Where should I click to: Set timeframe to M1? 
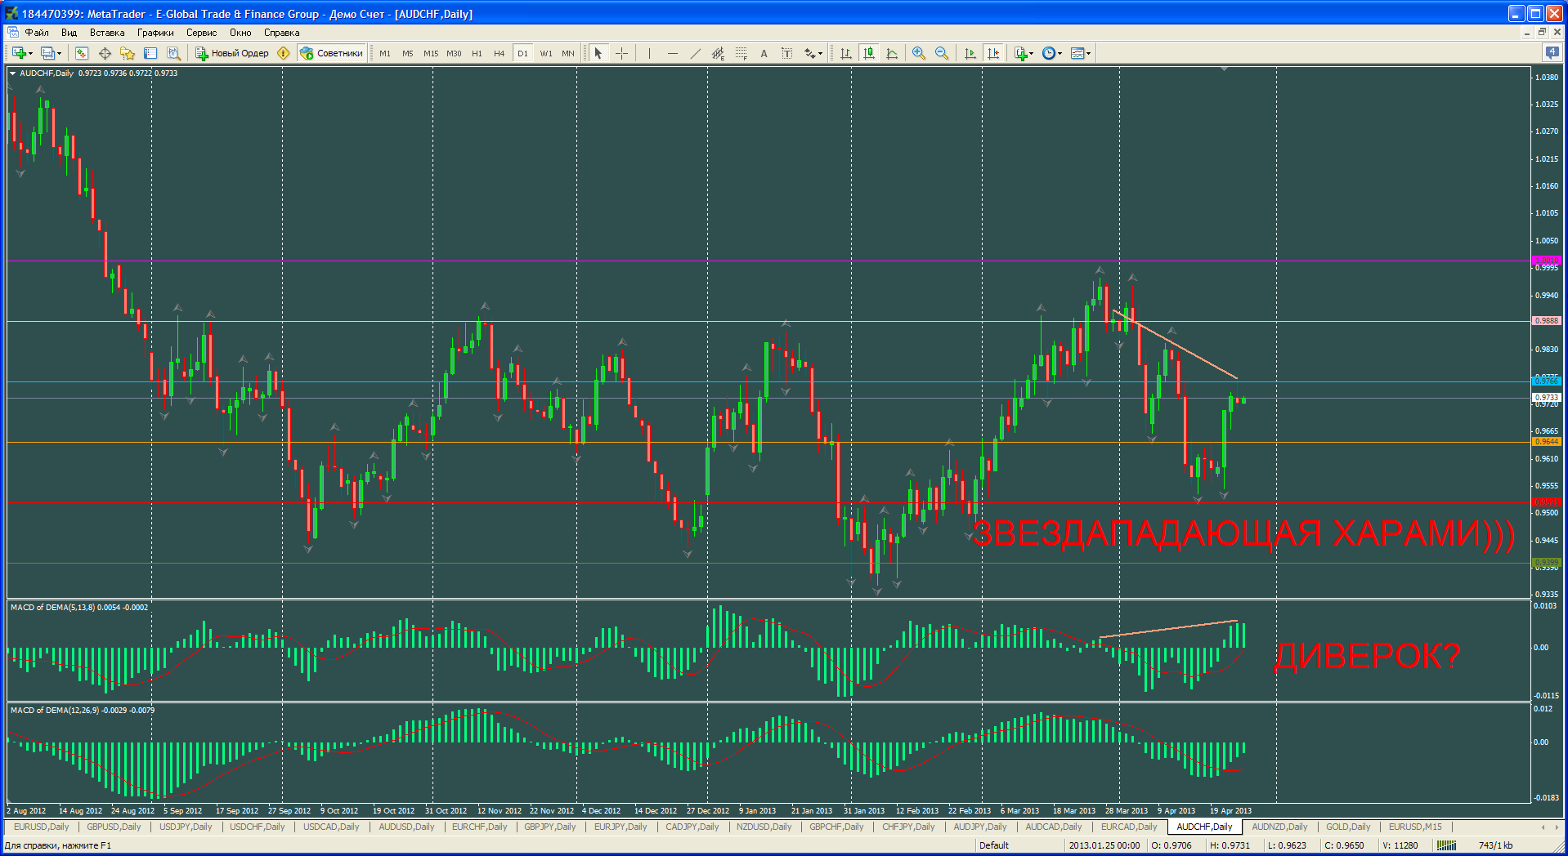[x=385, y=53]
